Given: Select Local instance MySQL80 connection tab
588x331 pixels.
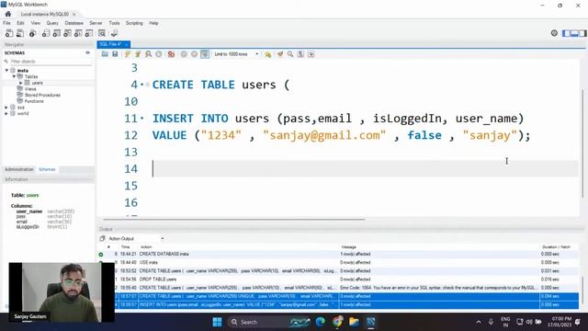Looking at the screenshot, I should point(45,14).
